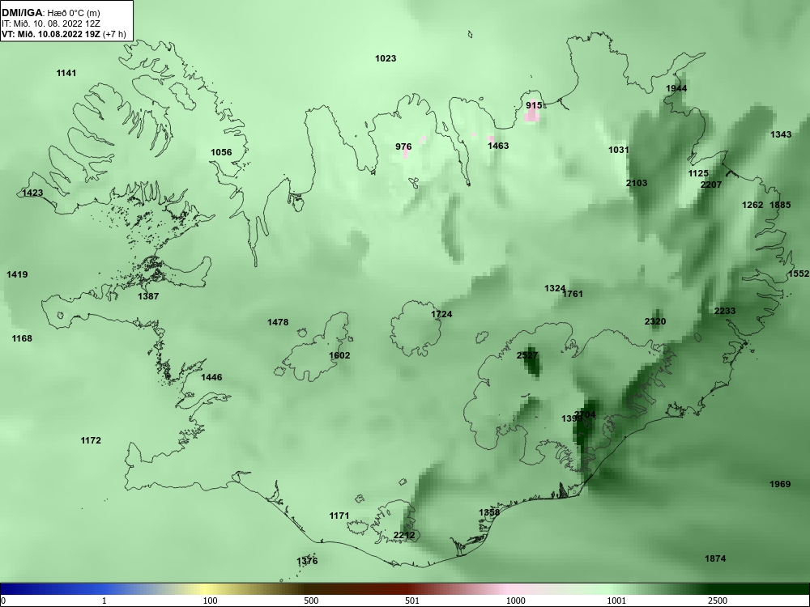The image size is (810, 607).
Task: Click the 1172 value over the southwest sea
Action: coord(91,441)
